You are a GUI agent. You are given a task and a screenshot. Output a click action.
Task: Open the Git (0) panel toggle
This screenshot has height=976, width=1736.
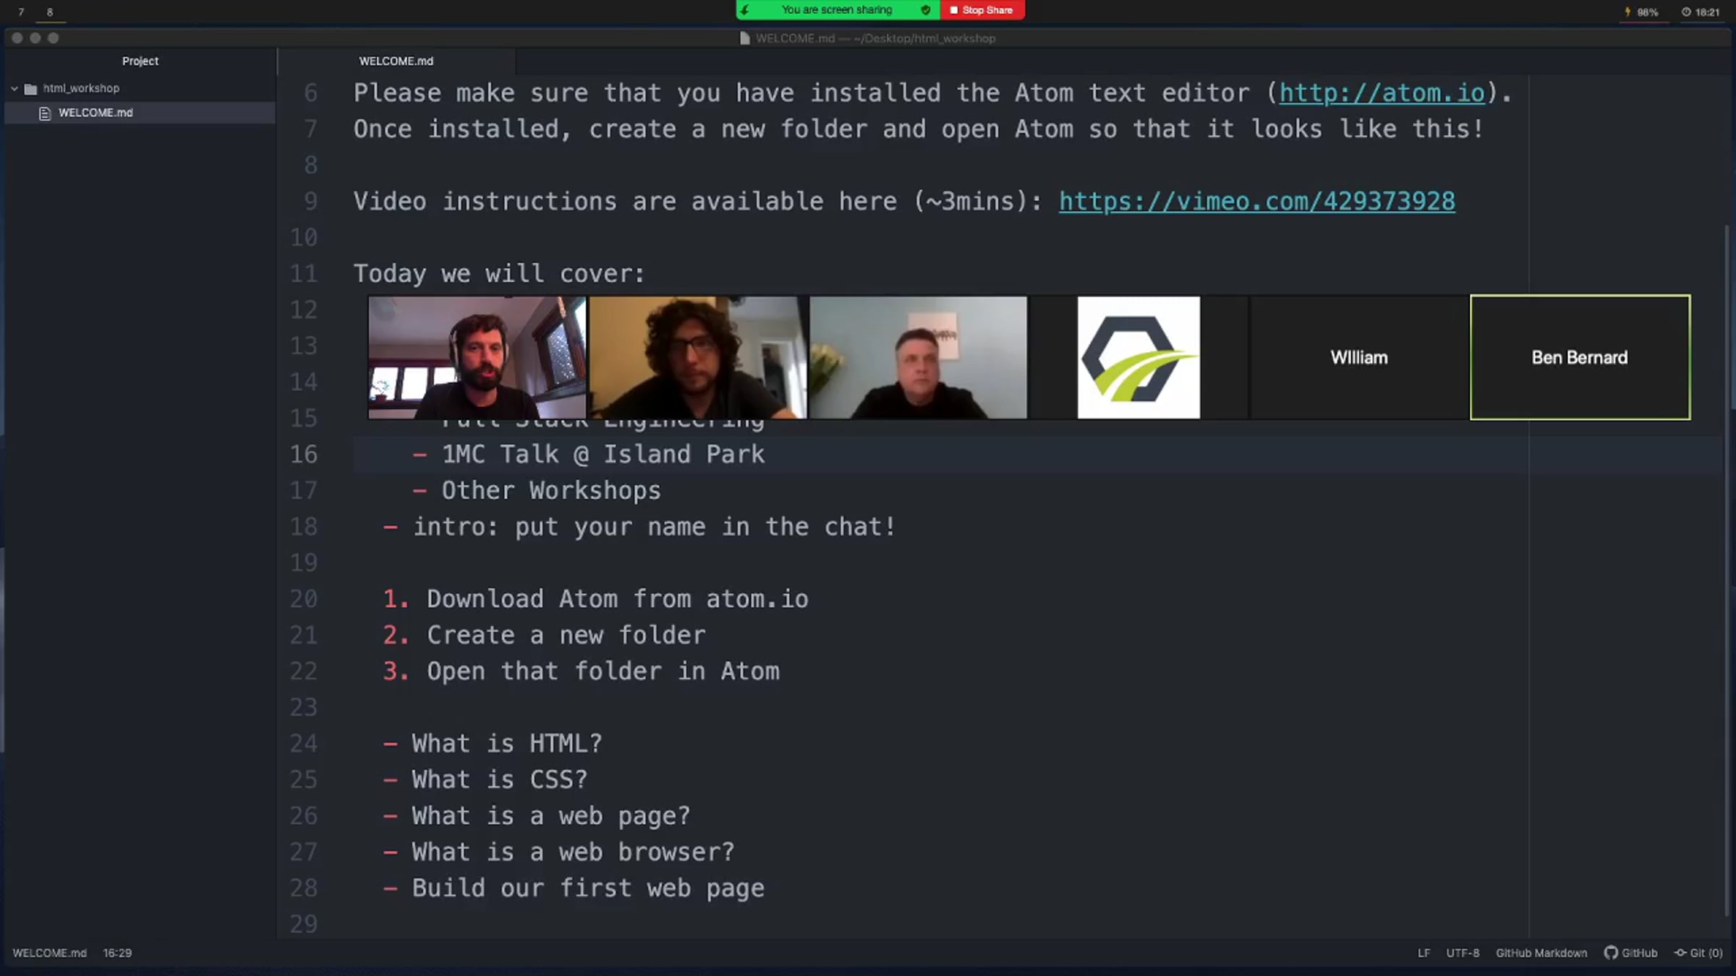coord(1698,953)
